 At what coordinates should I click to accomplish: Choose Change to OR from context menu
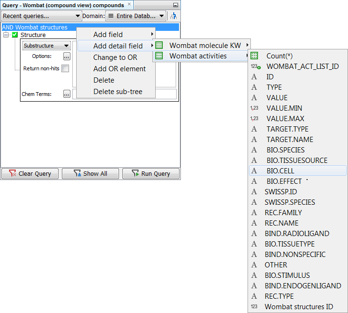pos(115,57)
